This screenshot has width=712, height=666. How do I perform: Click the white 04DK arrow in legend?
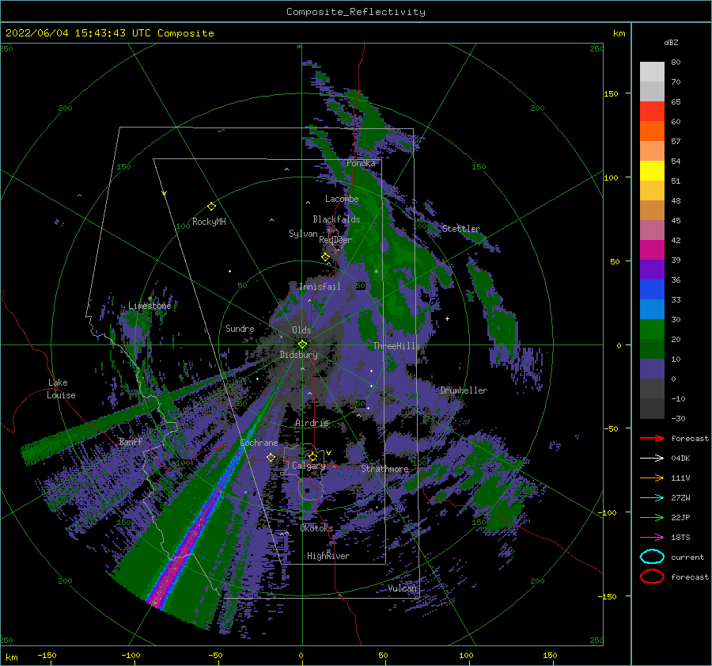pyautogui.click(x=652, y=458)
